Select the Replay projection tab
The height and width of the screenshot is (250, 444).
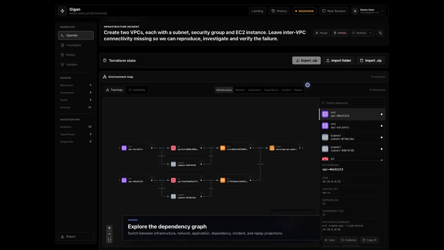[x=298, y=90]
